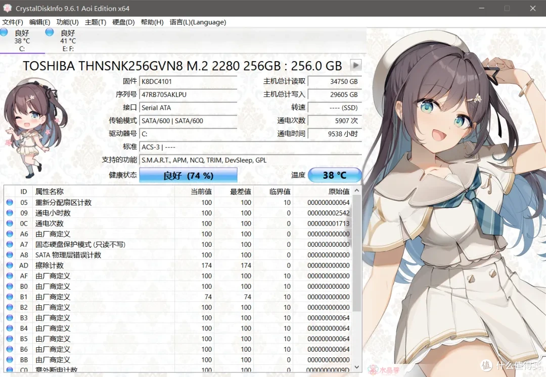Select the 固态硬盘保护模式 (只读不写) row
The width and height of the screenshot is (546, 377).
pos(178,244)
